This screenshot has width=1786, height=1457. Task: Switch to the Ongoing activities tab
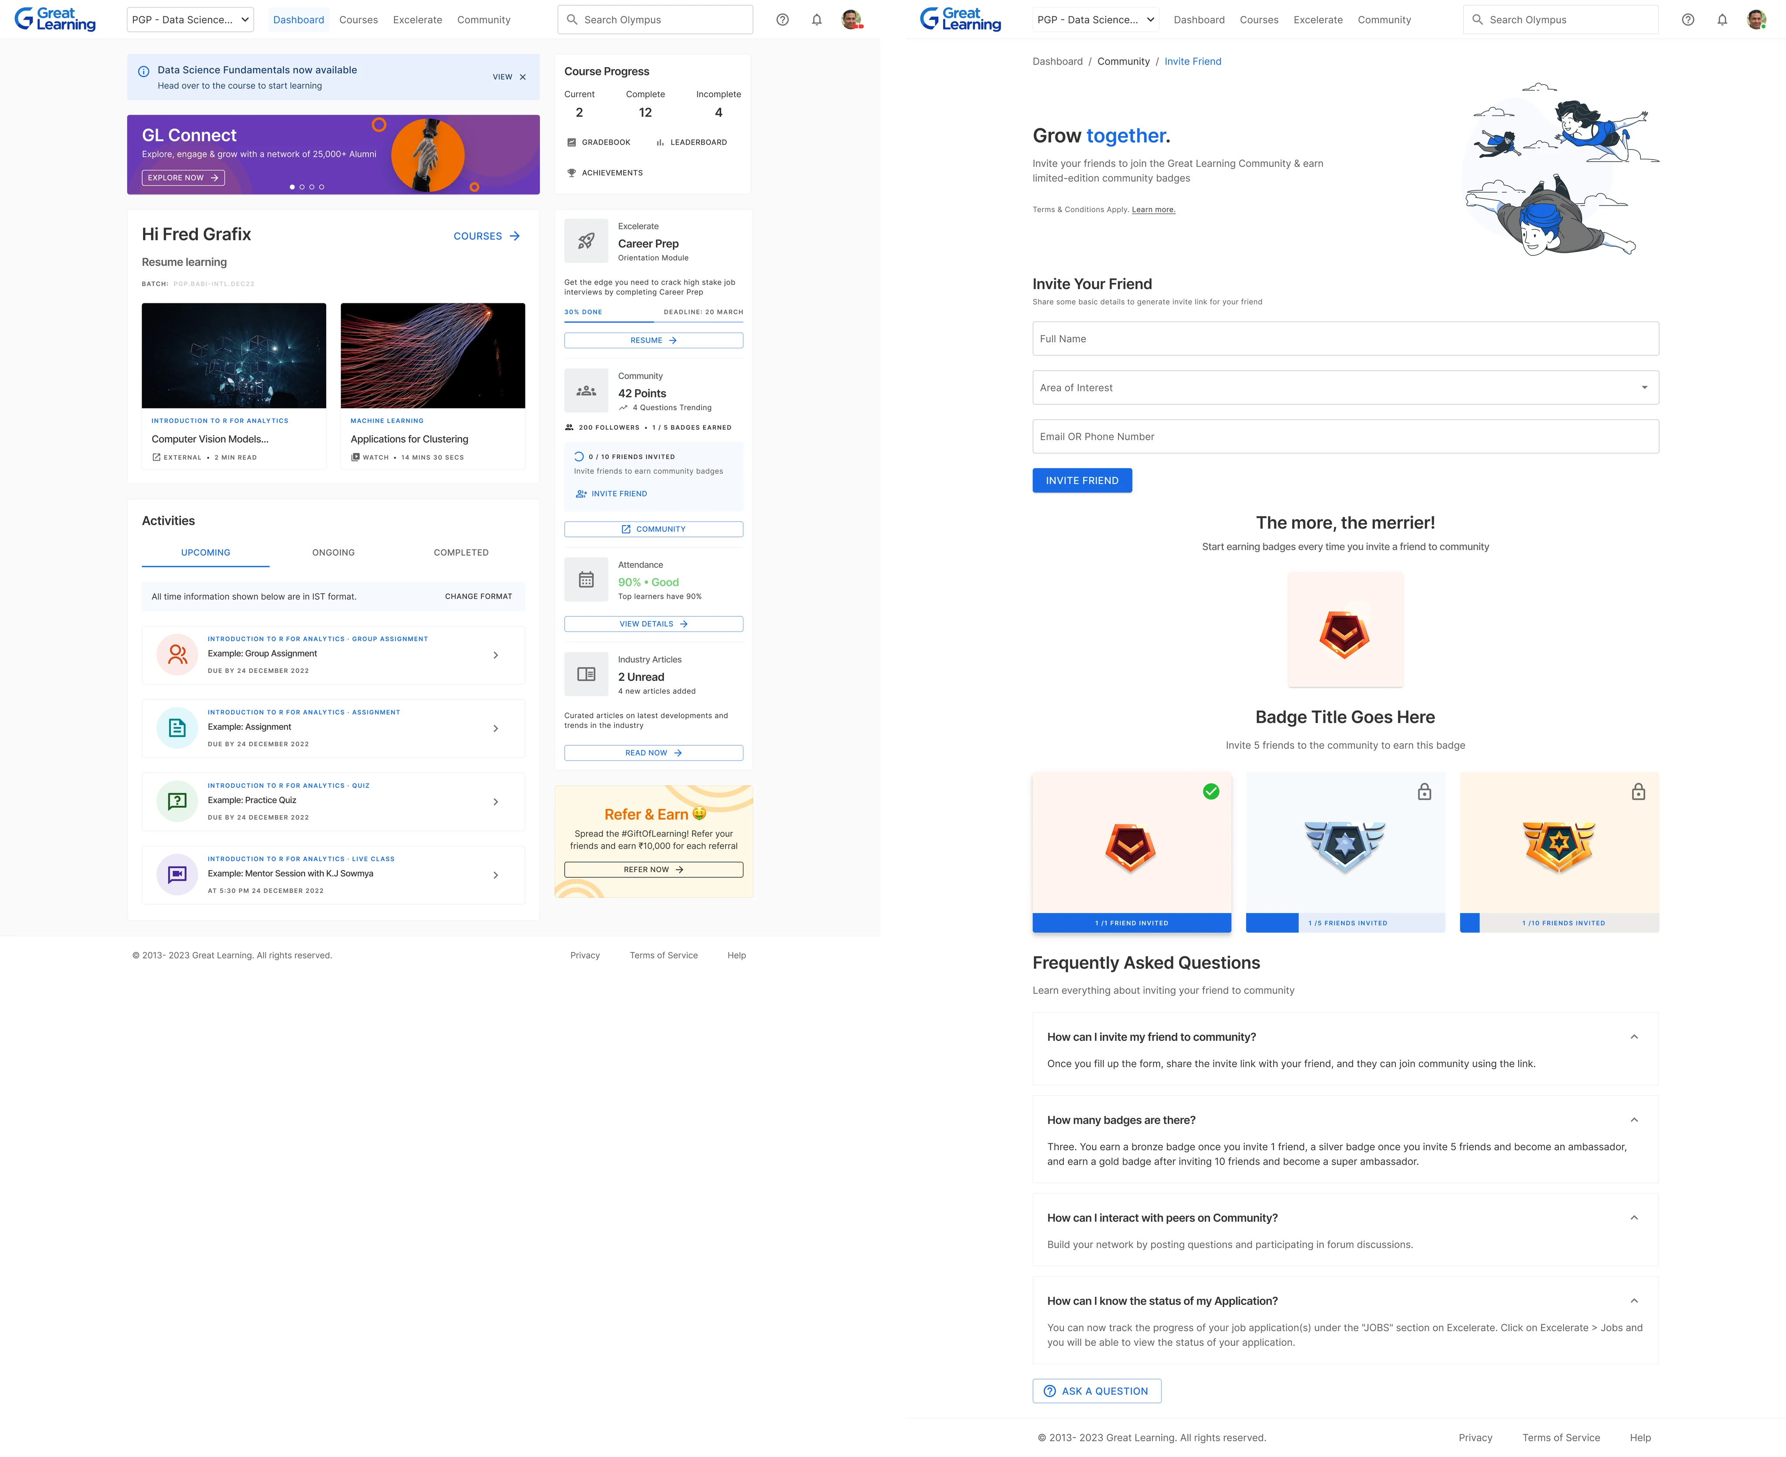334,552
